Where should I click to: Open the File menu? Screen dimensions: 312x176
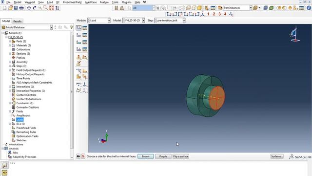coord(8,2)
